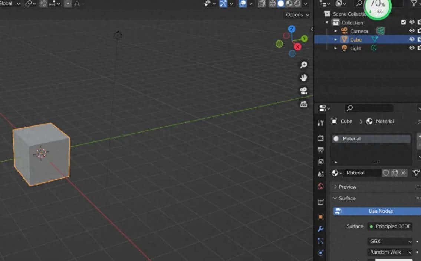The width and height of the screenshot is (421, 261).
Task: Open the Output Properties printer icon
Action: click(x=320, y=150)
